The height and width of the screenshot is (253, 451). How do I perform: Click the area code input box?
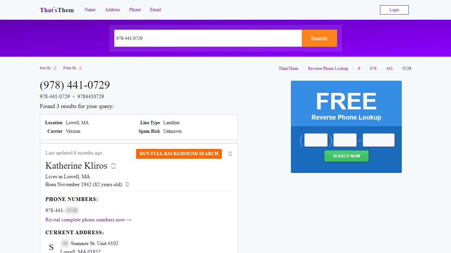(316, 140)
